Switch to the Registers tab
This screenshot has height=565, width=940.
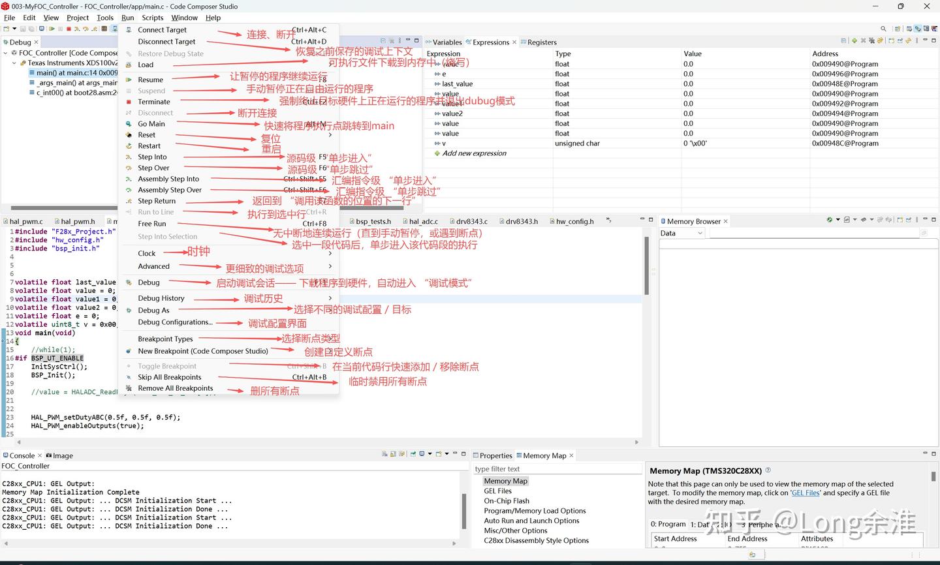coord(543,42)
